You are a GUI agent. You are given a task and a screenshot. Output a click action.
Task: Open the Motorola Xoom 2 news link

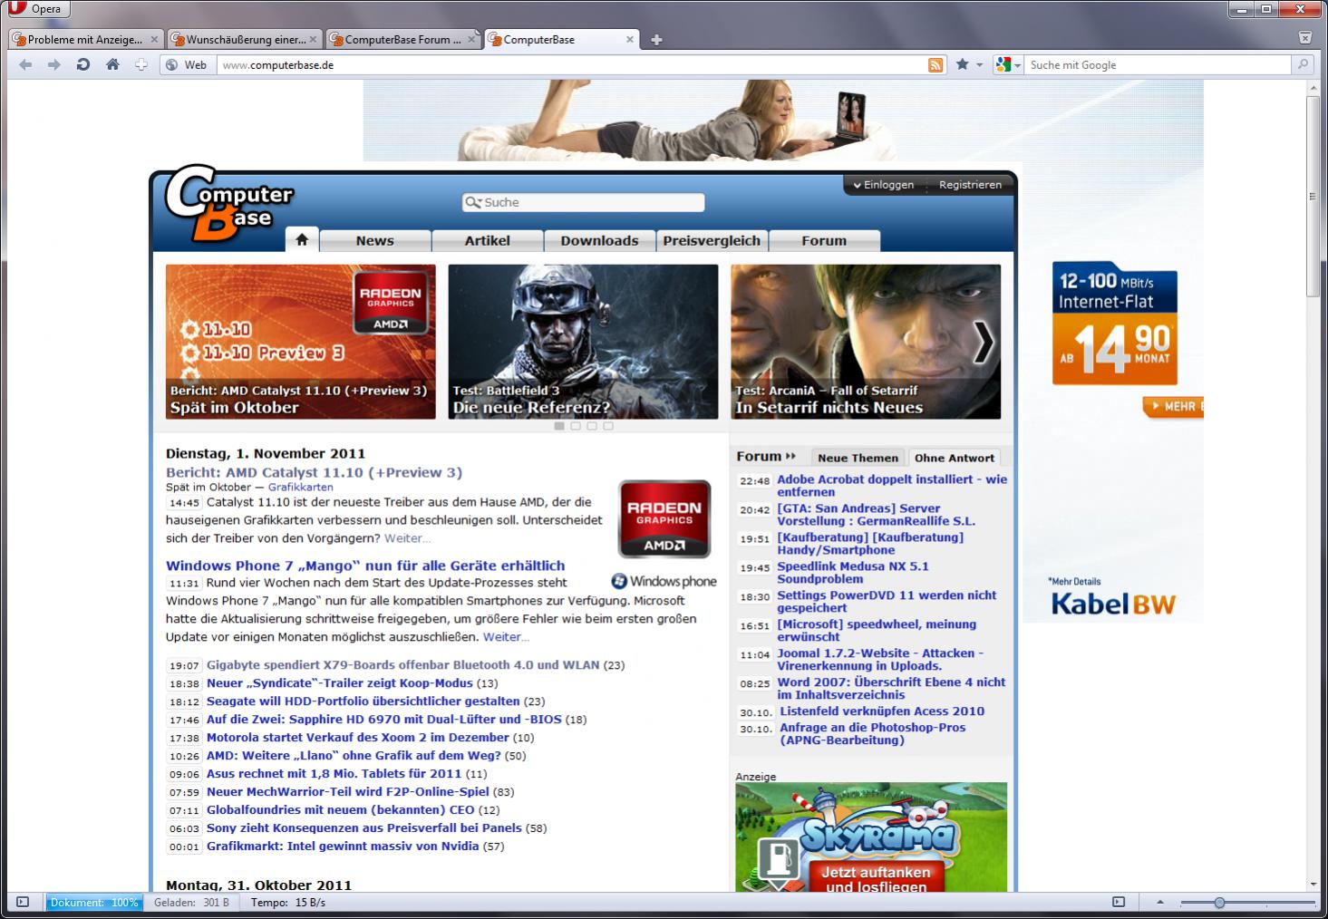pos(358,738)
